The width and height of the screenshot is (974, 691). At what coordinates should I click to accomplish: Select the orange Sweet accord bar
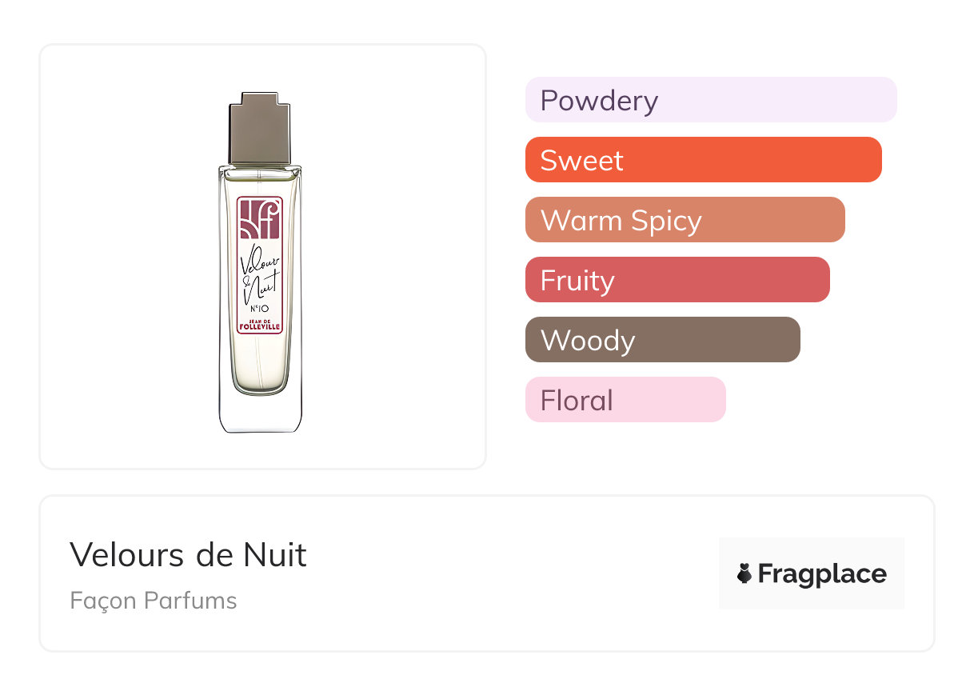click(x=703, y=160)
